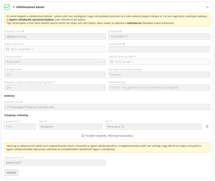The height and width of the screenshot is (181, 215).
Task: Click info icon next to Székhely címe
Action: (21, 102)
